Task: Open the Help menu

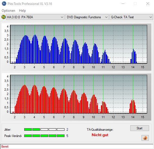Action: [22, 11]
